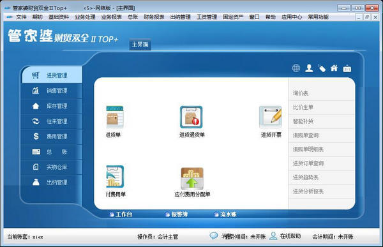Screen dimensions: 383x247
Task: Open the 进货单 purchase order icon
Action: click(x=115, y=117)
